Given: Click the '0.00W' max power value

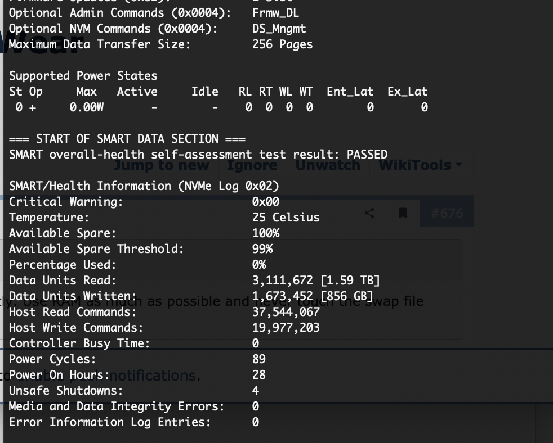Looking at the screenshot, I should [x=86, y=107].
